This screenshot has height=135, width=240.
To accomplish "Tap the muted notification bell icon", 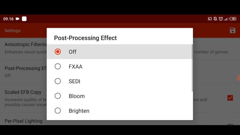I will (x=215, y=19).
